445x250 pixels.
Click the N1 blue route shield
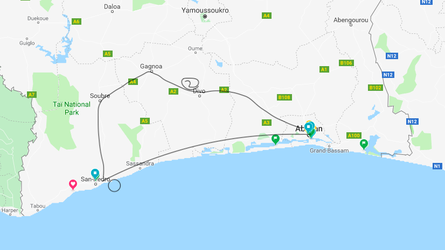(x=437, y=166)
